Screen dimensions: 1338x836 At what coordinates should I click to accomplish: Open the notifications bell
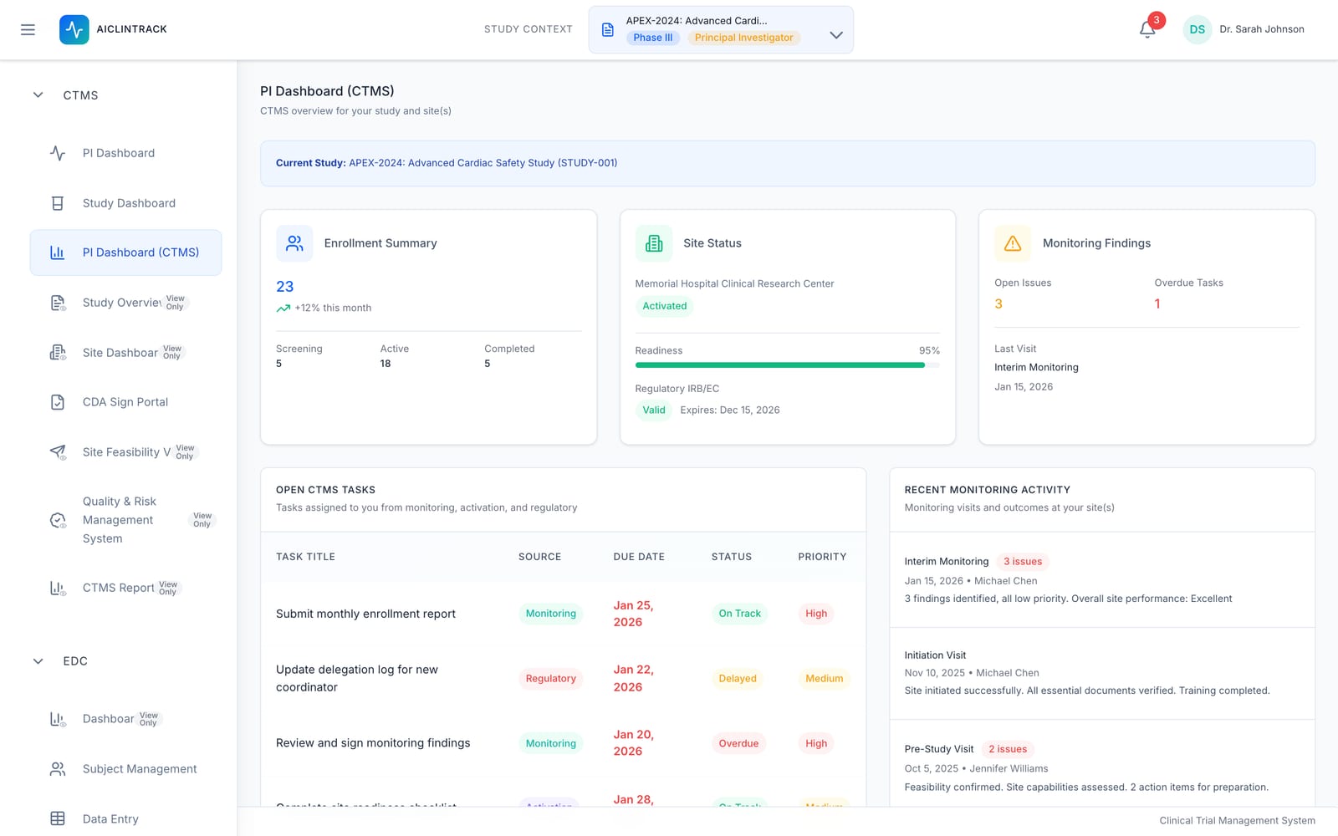1147,29
